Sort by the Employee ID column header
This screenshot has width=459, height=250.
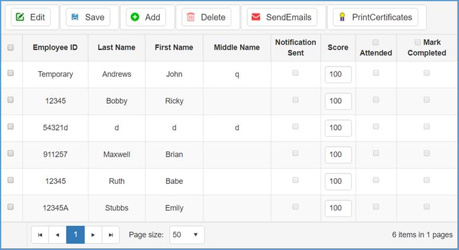[55, 48]
